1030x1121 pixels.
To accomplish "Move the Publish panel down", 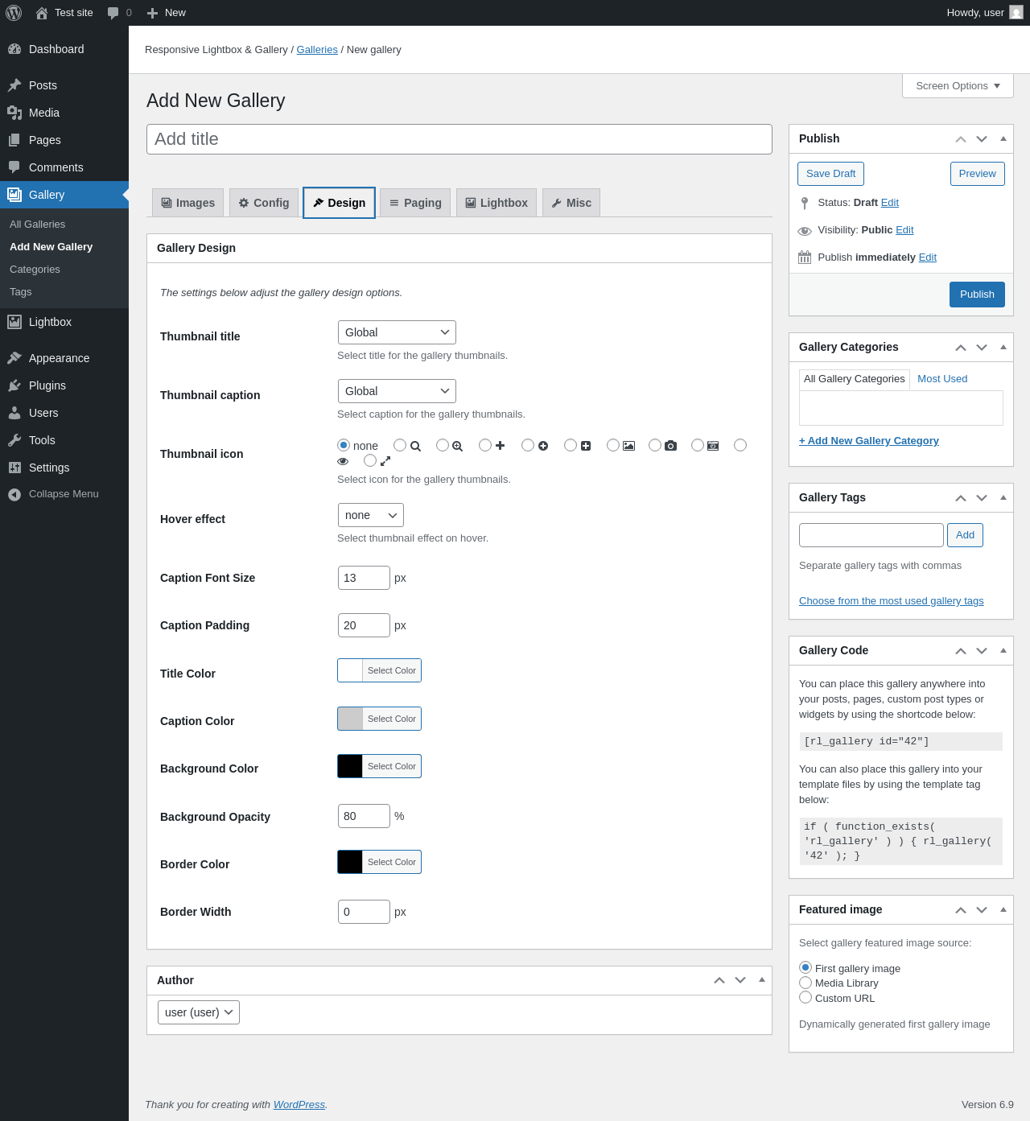I will (981, 139).
